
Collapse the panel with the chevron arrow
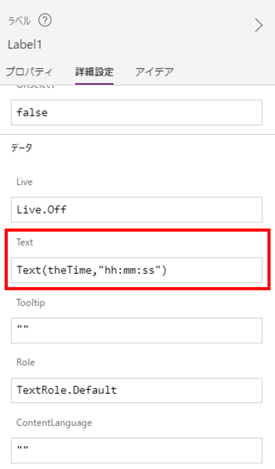tap(259, 25)
